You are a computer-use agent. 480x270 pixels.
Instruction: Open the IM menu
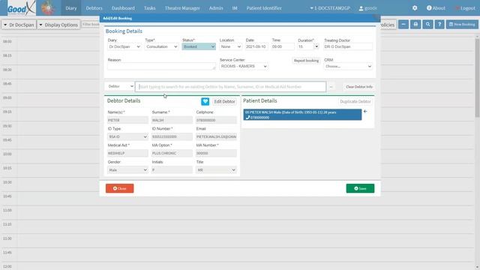click(x=235, y=8)
